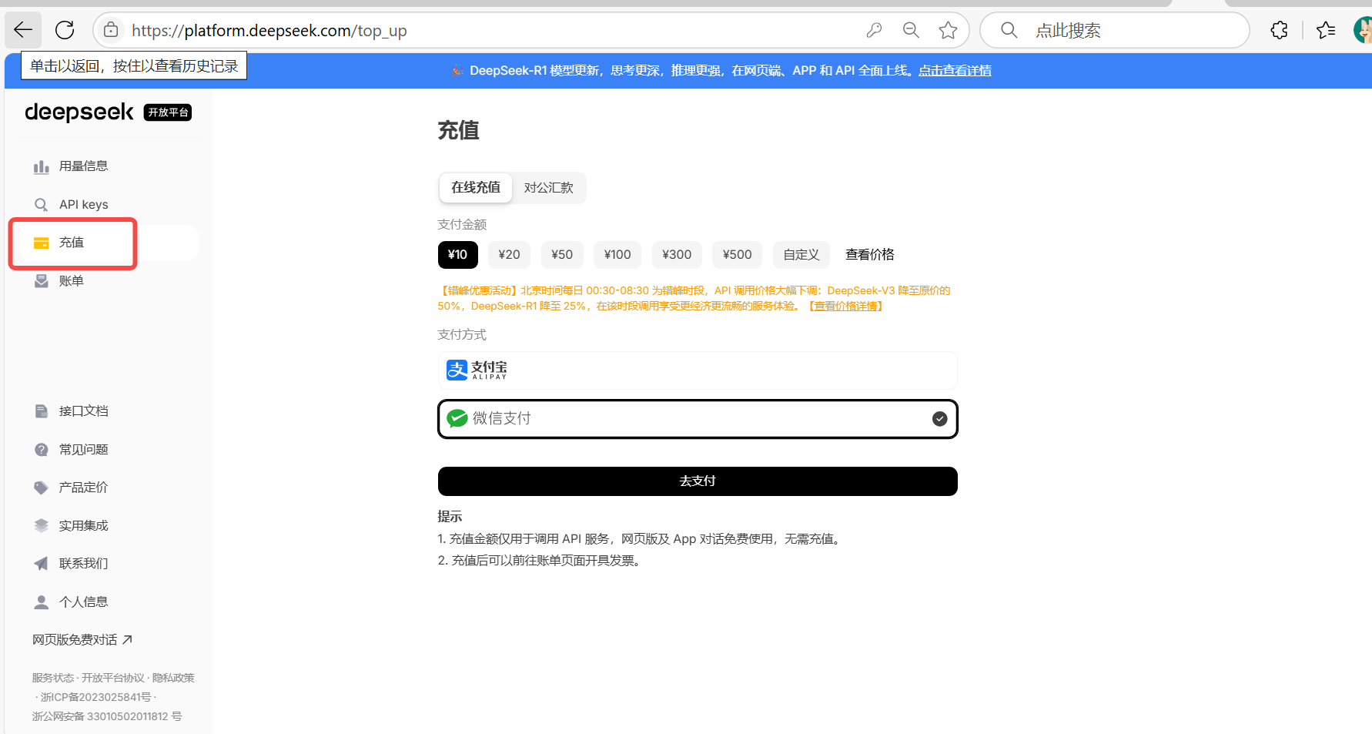Screen dimensions: 1372x734
Task: Select the ¥300 payment amount
Action: click(677, 255)
